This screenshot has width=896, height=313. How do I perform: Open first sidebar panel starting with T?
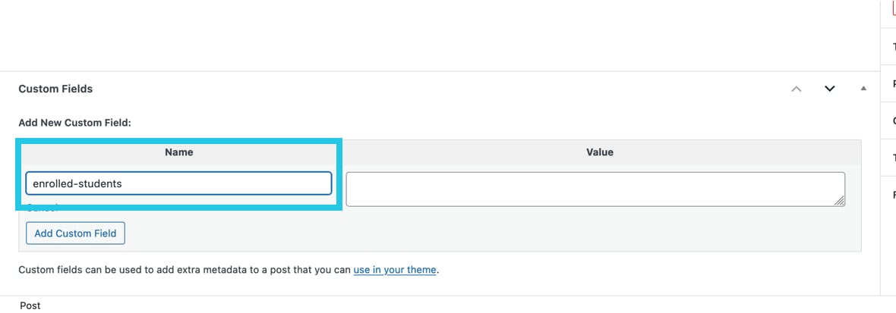click(x=894, y=47)
